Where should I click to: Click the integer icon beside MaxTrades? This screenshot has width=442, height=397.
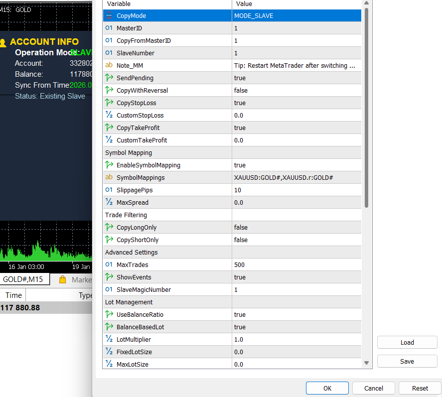point(109,265)
